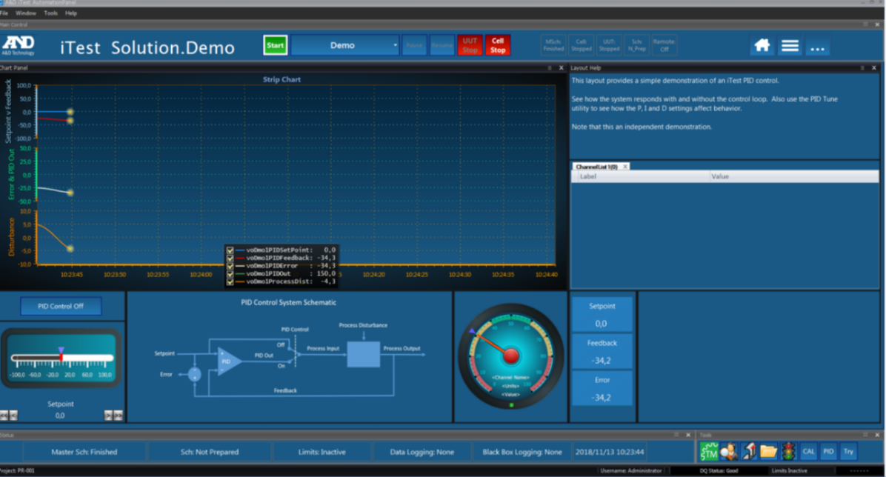Select the ChannelList 1(0) tab

(x=596, y=167)
